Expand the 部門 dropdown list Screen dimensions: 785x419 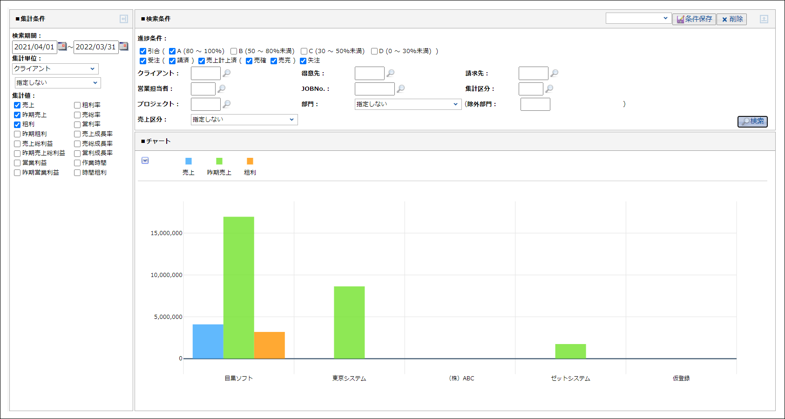(408, 104)
